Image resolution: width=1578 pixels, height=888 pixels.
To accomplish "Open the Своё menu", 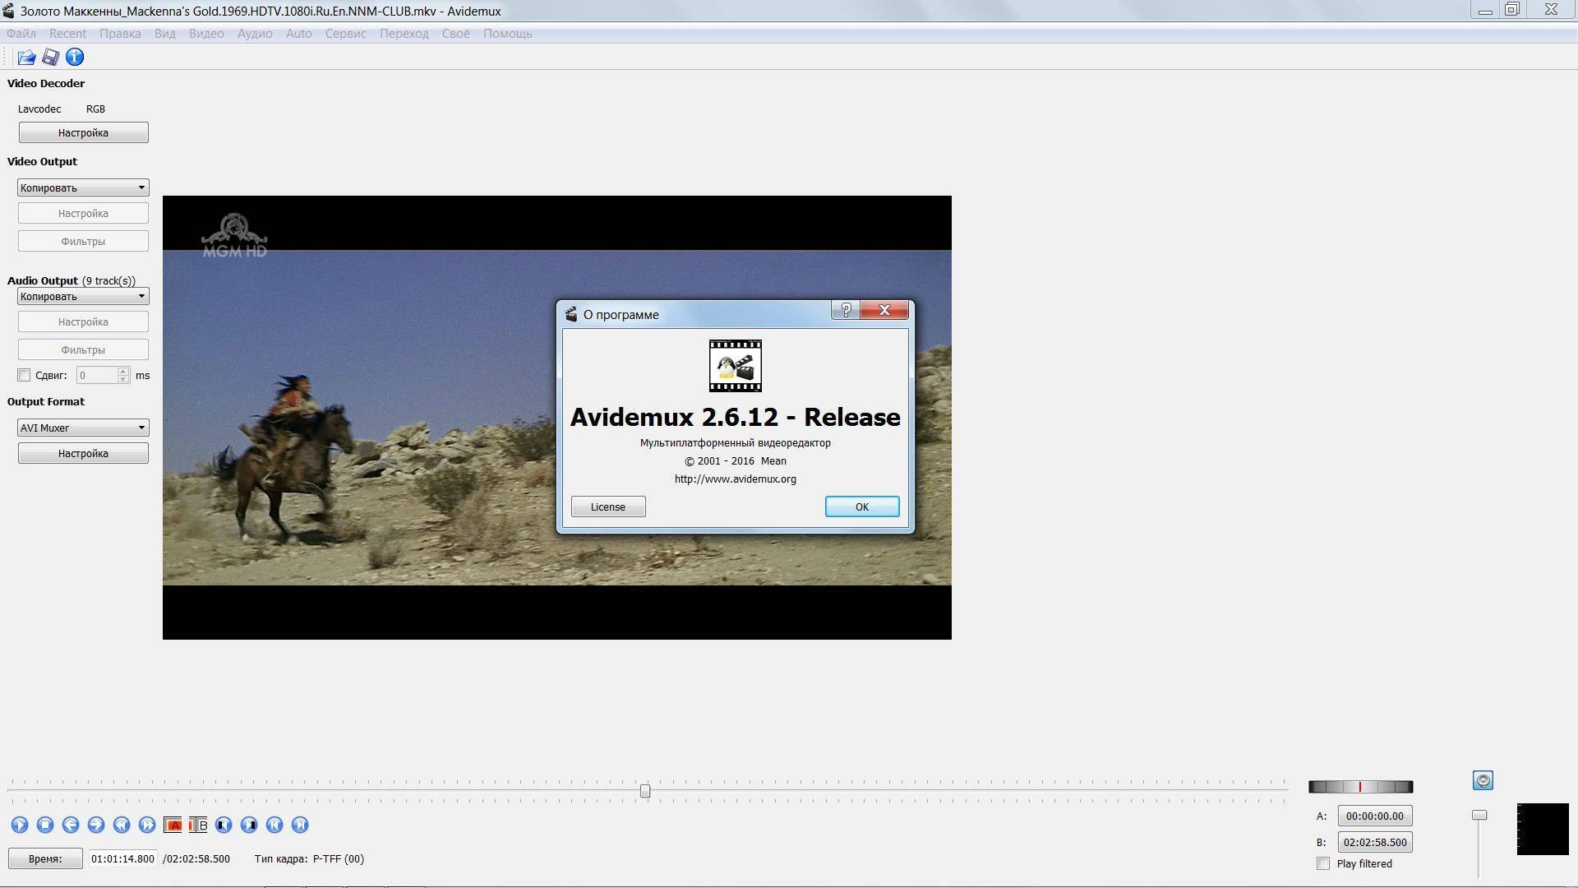I will pos(456,34).
